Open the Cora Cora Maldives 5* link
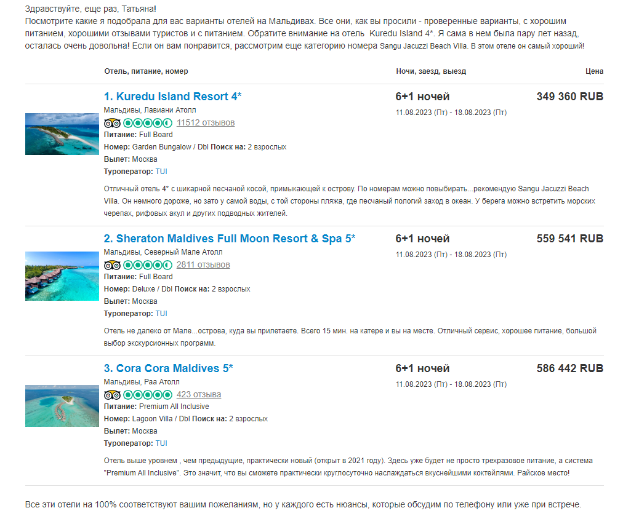The height and width of the screenshot is (524, 623). pyautogui.click(x=168, y=368)
